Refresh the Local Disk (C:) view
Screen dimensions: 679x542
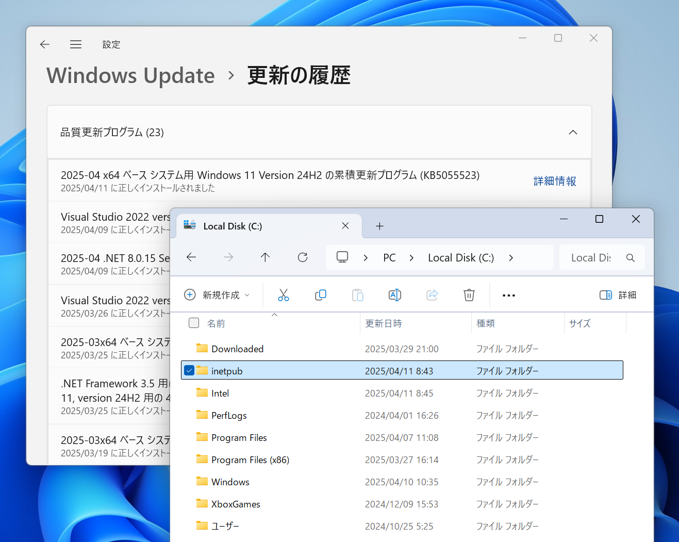(x=303, y=257)
